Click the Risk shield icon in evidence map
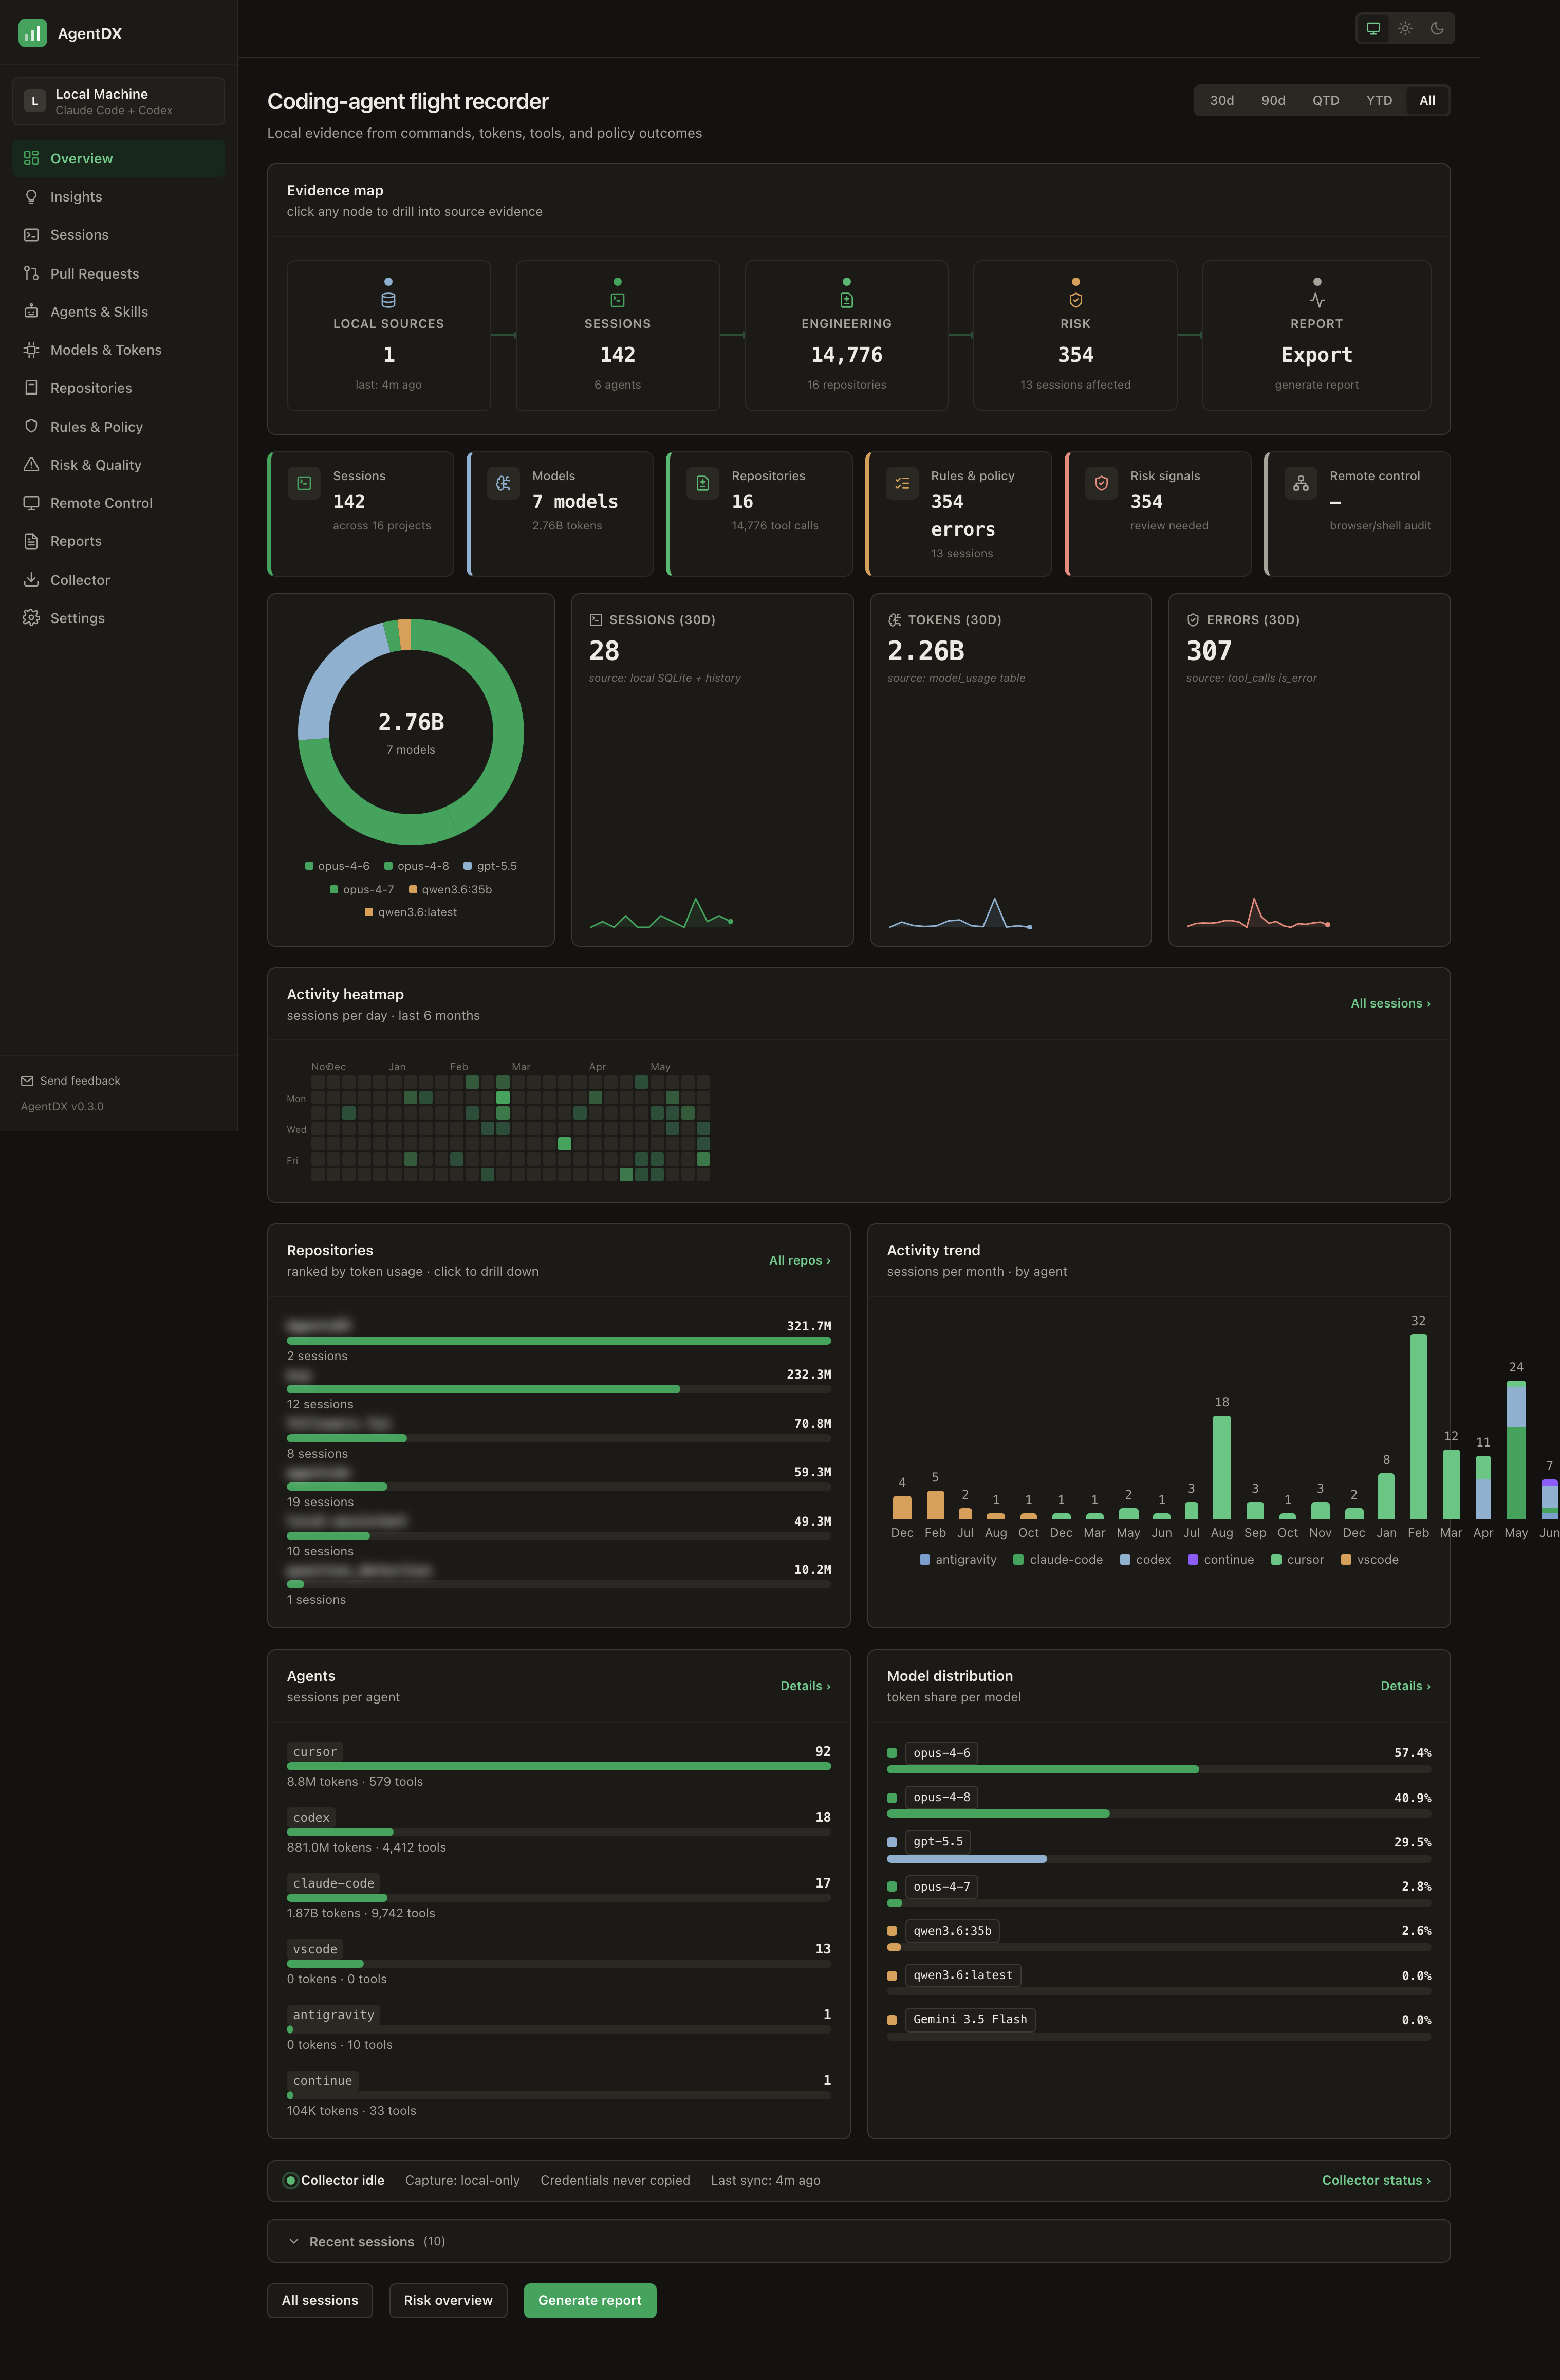Screen dimensions: 1560x2380 pos(1075,300)
